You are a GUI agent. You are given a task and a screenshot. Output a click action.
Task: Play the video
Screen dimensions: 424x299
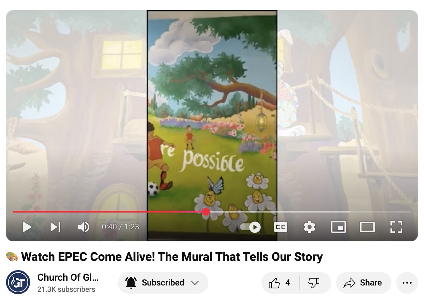27,227
